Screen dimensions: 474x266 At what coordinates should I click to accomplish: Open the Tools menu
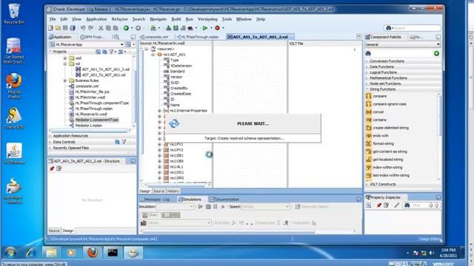227,19
